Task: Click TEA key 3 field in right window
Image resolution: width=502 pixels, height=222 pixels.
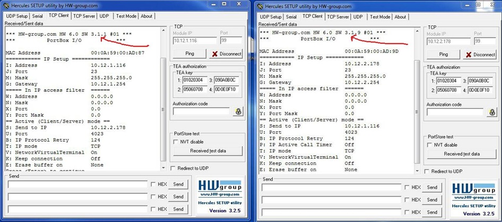Action: point(481,81)
